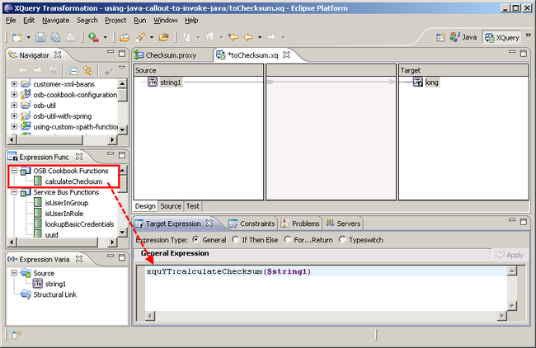
Task: Open the Navigate menu
Action: tap(56, 21)
